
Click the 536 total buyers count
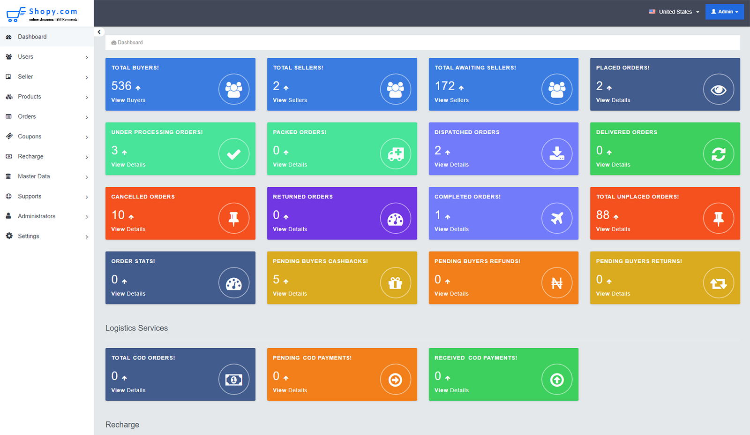click(121, 86)
